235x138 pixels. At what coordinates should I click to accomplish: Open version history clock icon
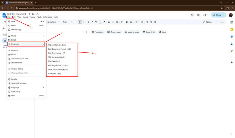192,15
